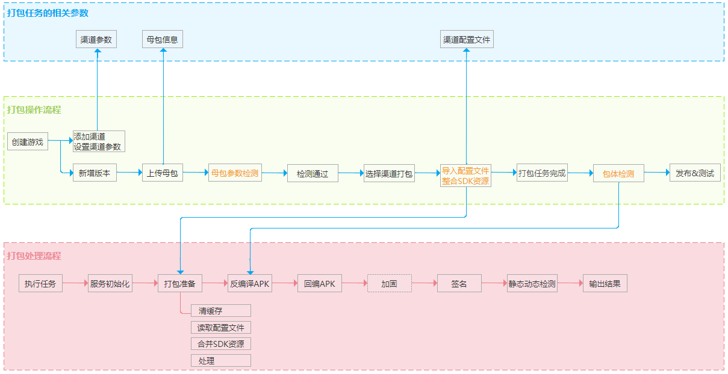The height and width of the screenshot is (374, 728).
Task: Select the 静态动态检测 step
Action: coord(532,283)
